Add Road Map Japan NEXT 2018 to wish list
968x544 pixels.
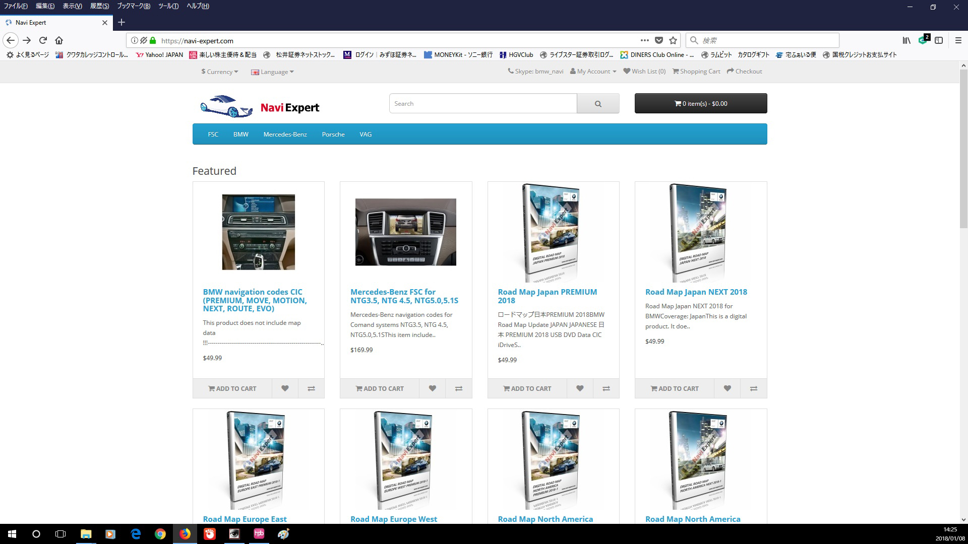click(x=727, y=388)
